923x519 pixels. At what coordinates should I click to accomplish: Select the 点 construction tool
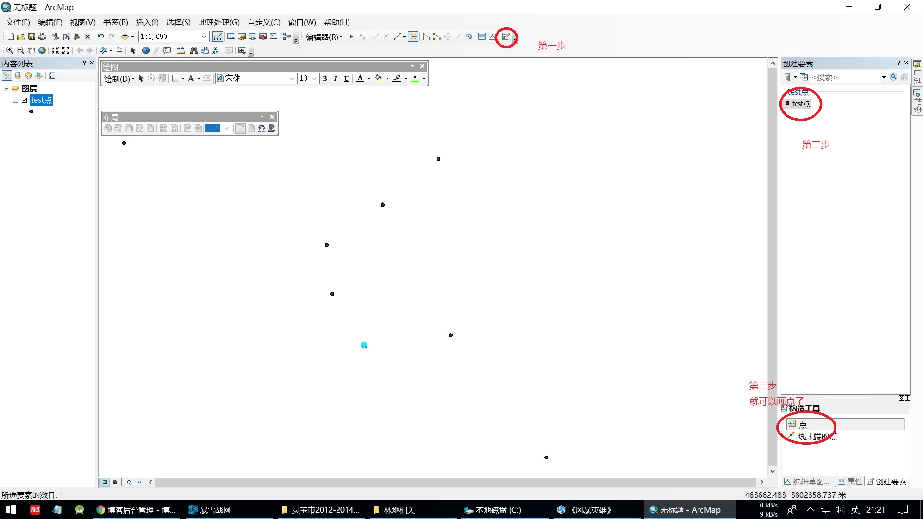click(x=803, y=424)
